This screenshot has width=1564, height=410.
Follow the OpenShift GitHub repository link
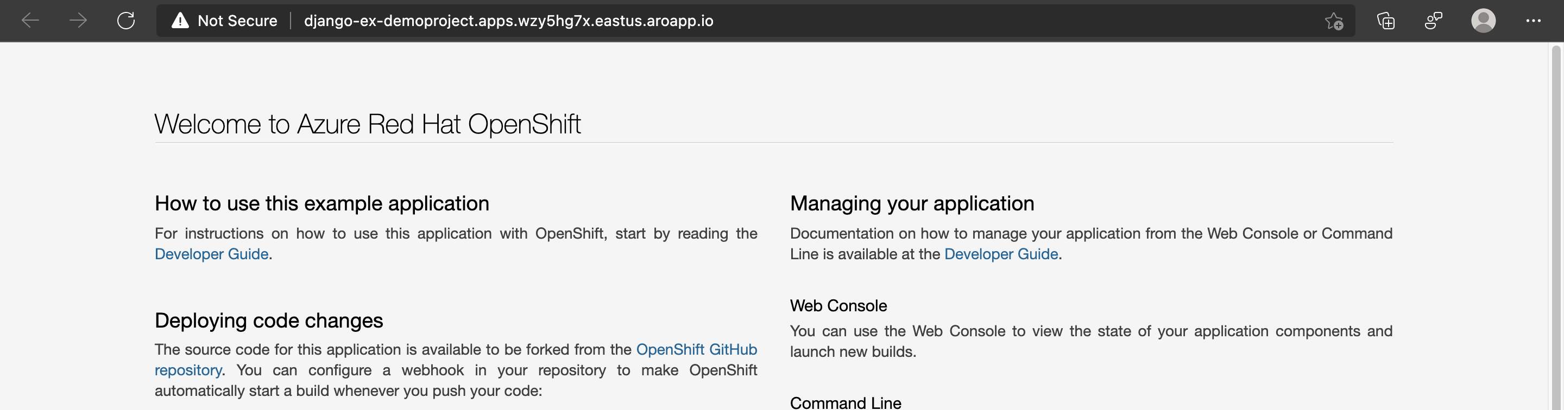(696, 349)
